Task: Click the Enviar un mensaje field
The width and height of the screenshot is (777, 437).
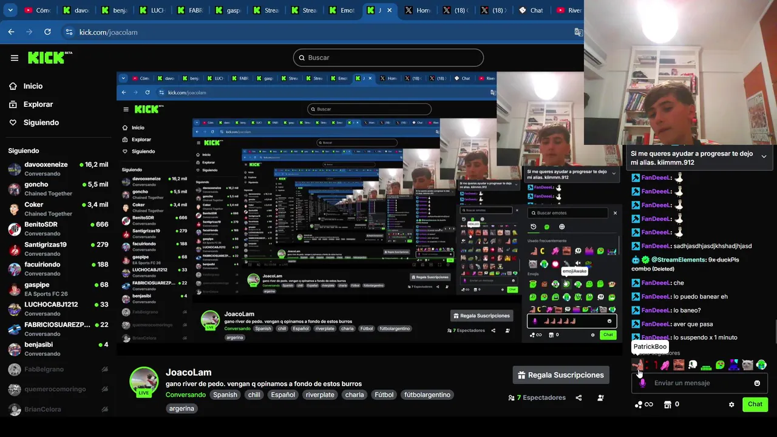Action: [x=698, y=383]
